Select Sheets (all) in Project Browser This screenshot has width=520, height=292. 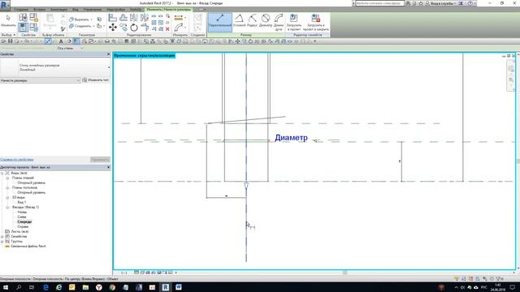(x=19, y=231)
